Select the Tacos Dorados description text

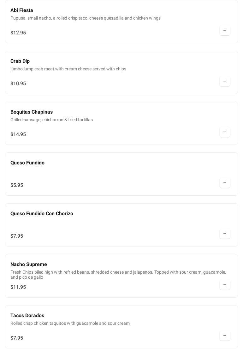tap(70, 323)
